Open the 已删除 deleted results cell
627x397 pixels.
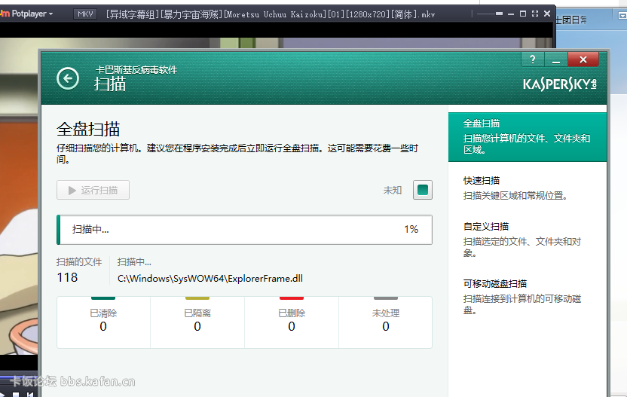pos(292,322)
